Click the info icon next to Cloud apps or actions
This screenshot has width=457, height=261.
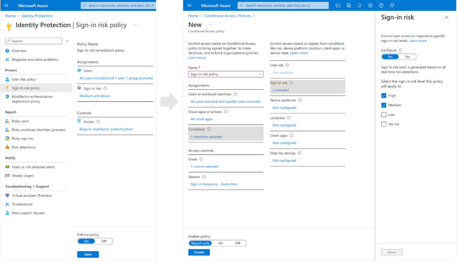click(x=225, y=112)
